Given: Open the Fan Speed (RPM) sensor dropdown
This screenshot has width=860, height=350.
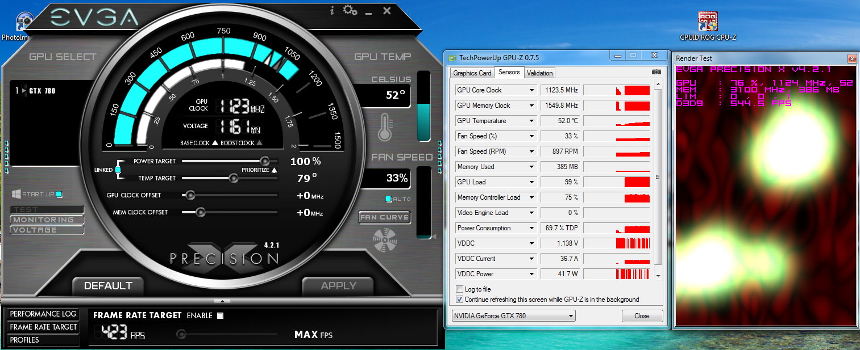Looking at the screenshot, I should [x=531, y=151].
